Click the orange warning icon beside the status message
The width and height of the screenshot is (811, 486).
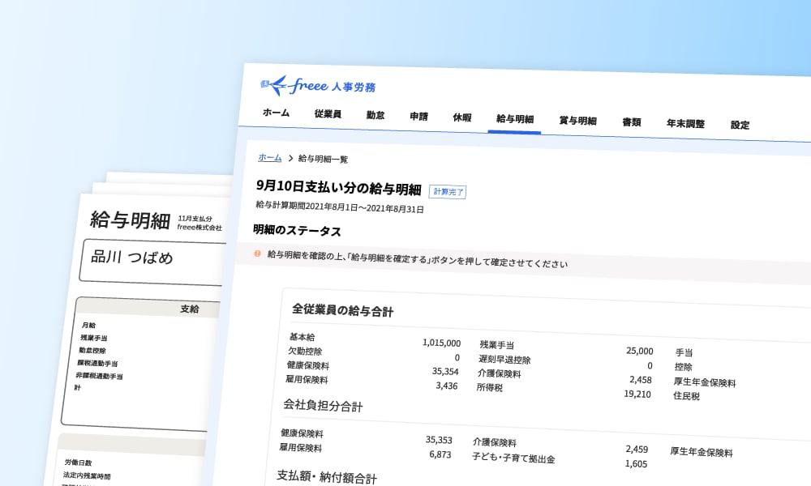[x=257, y=255]
